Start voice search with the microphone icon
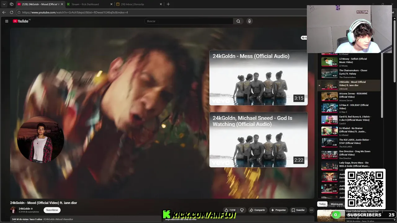397x223 pixels. 249,21
